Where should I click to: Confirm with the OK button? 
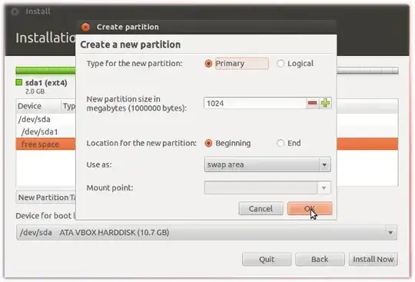pos(310,209)
